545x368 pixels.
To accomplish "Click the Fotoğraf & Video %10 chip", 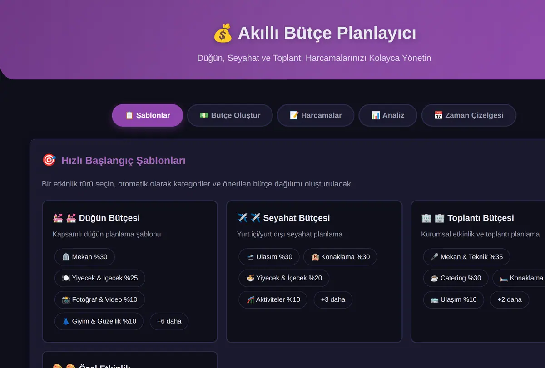I will pos(99,299).
